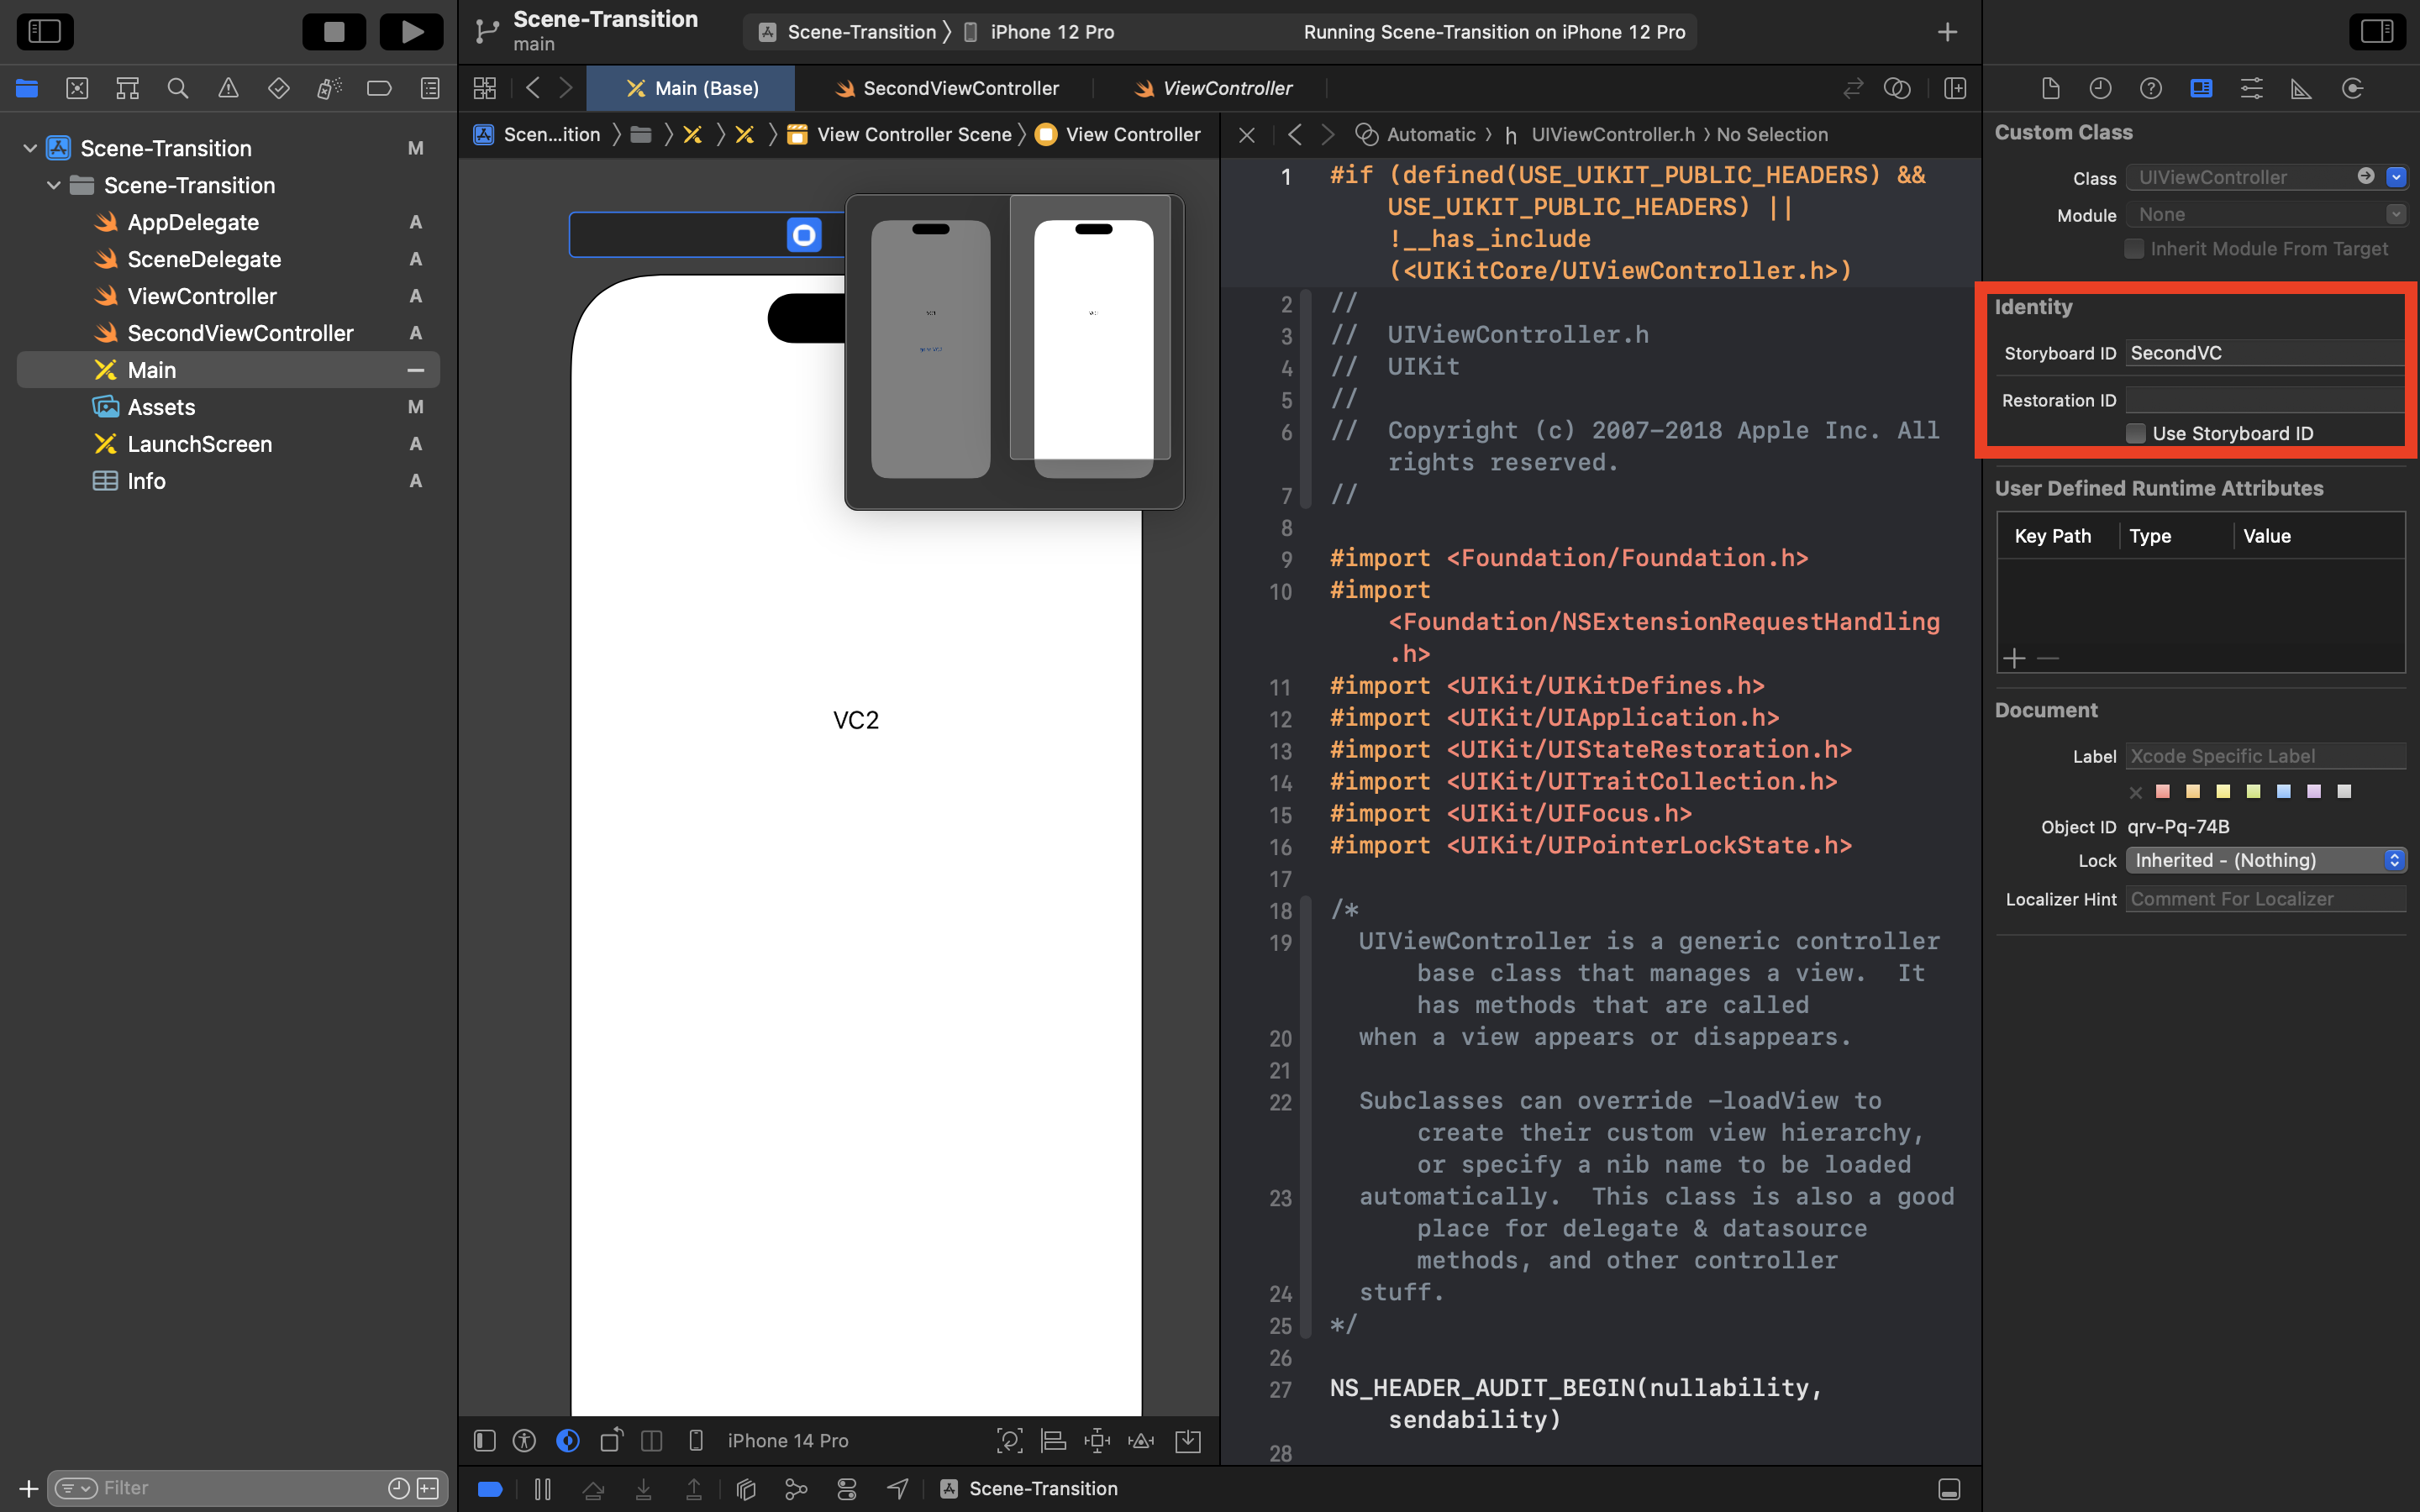
Task: Show the Attributes inspector icon
Action: pyautogui.click(x=2251, y=88)
